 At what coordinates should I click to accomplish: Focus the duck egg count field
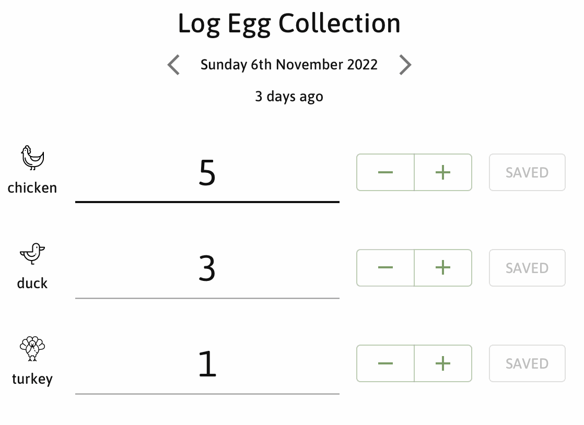[207, 269]
